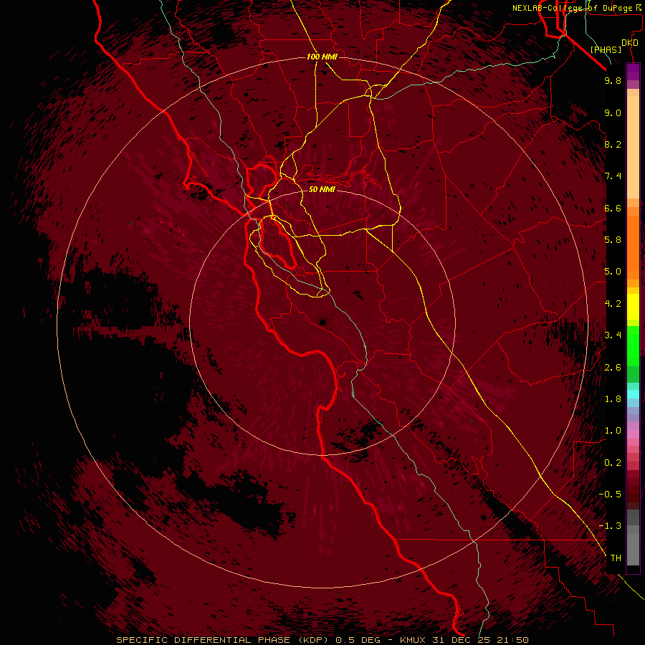The width and height of the screenshot is (645, 645).
Task: Select the 9.0 value on the color scale
Action: coord(613,113)
